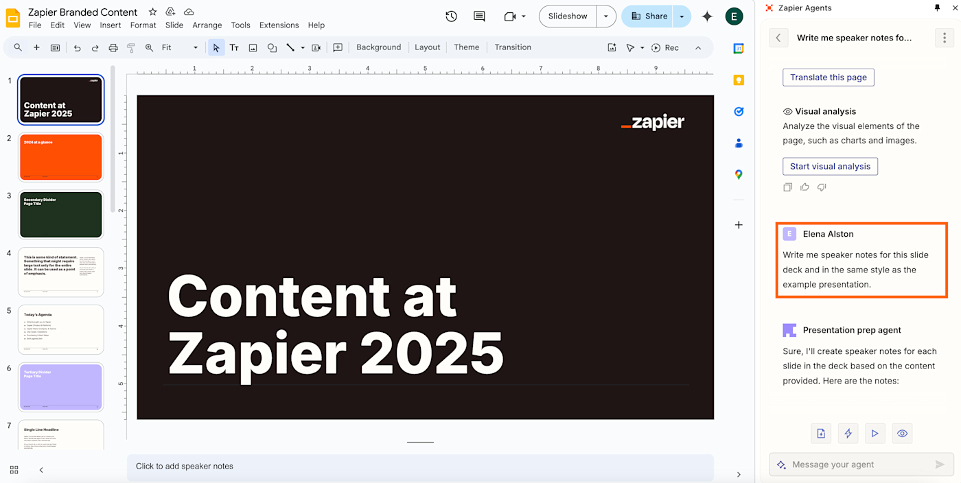
Task: Open the Arrange menu
Action: 207,25
